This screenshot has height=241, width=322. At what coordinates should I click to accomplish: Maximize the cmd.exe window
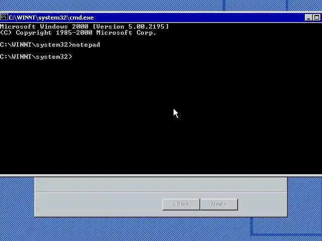[316, 18]
